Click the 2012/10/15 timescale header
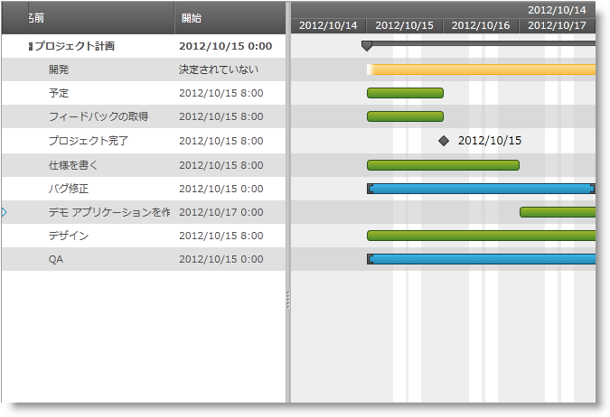610x417 pixels. [x=405, y=25]
